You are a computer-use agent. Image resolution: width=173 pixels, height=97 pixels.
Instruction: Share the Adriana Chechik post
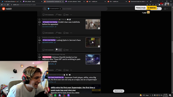(58, 70)
